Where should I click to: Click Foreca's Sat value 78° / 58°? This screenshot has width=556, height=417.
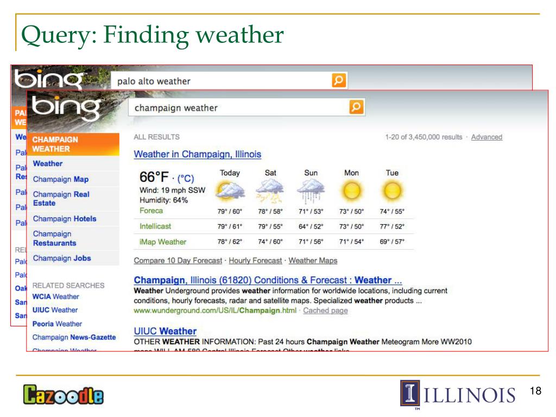[x=270, y=211]
